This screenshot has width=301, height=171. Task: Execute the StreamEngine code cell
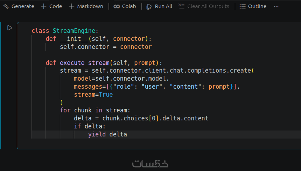(x=10, y=28)
